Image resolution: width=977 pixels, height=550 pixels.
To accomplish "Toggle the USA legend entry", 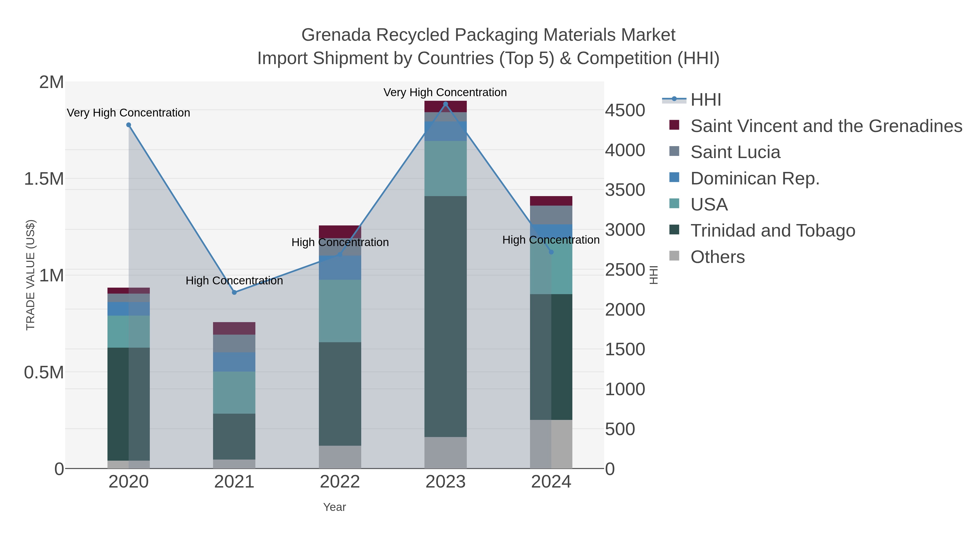I will pyautogui.click(x=698, y=205).
